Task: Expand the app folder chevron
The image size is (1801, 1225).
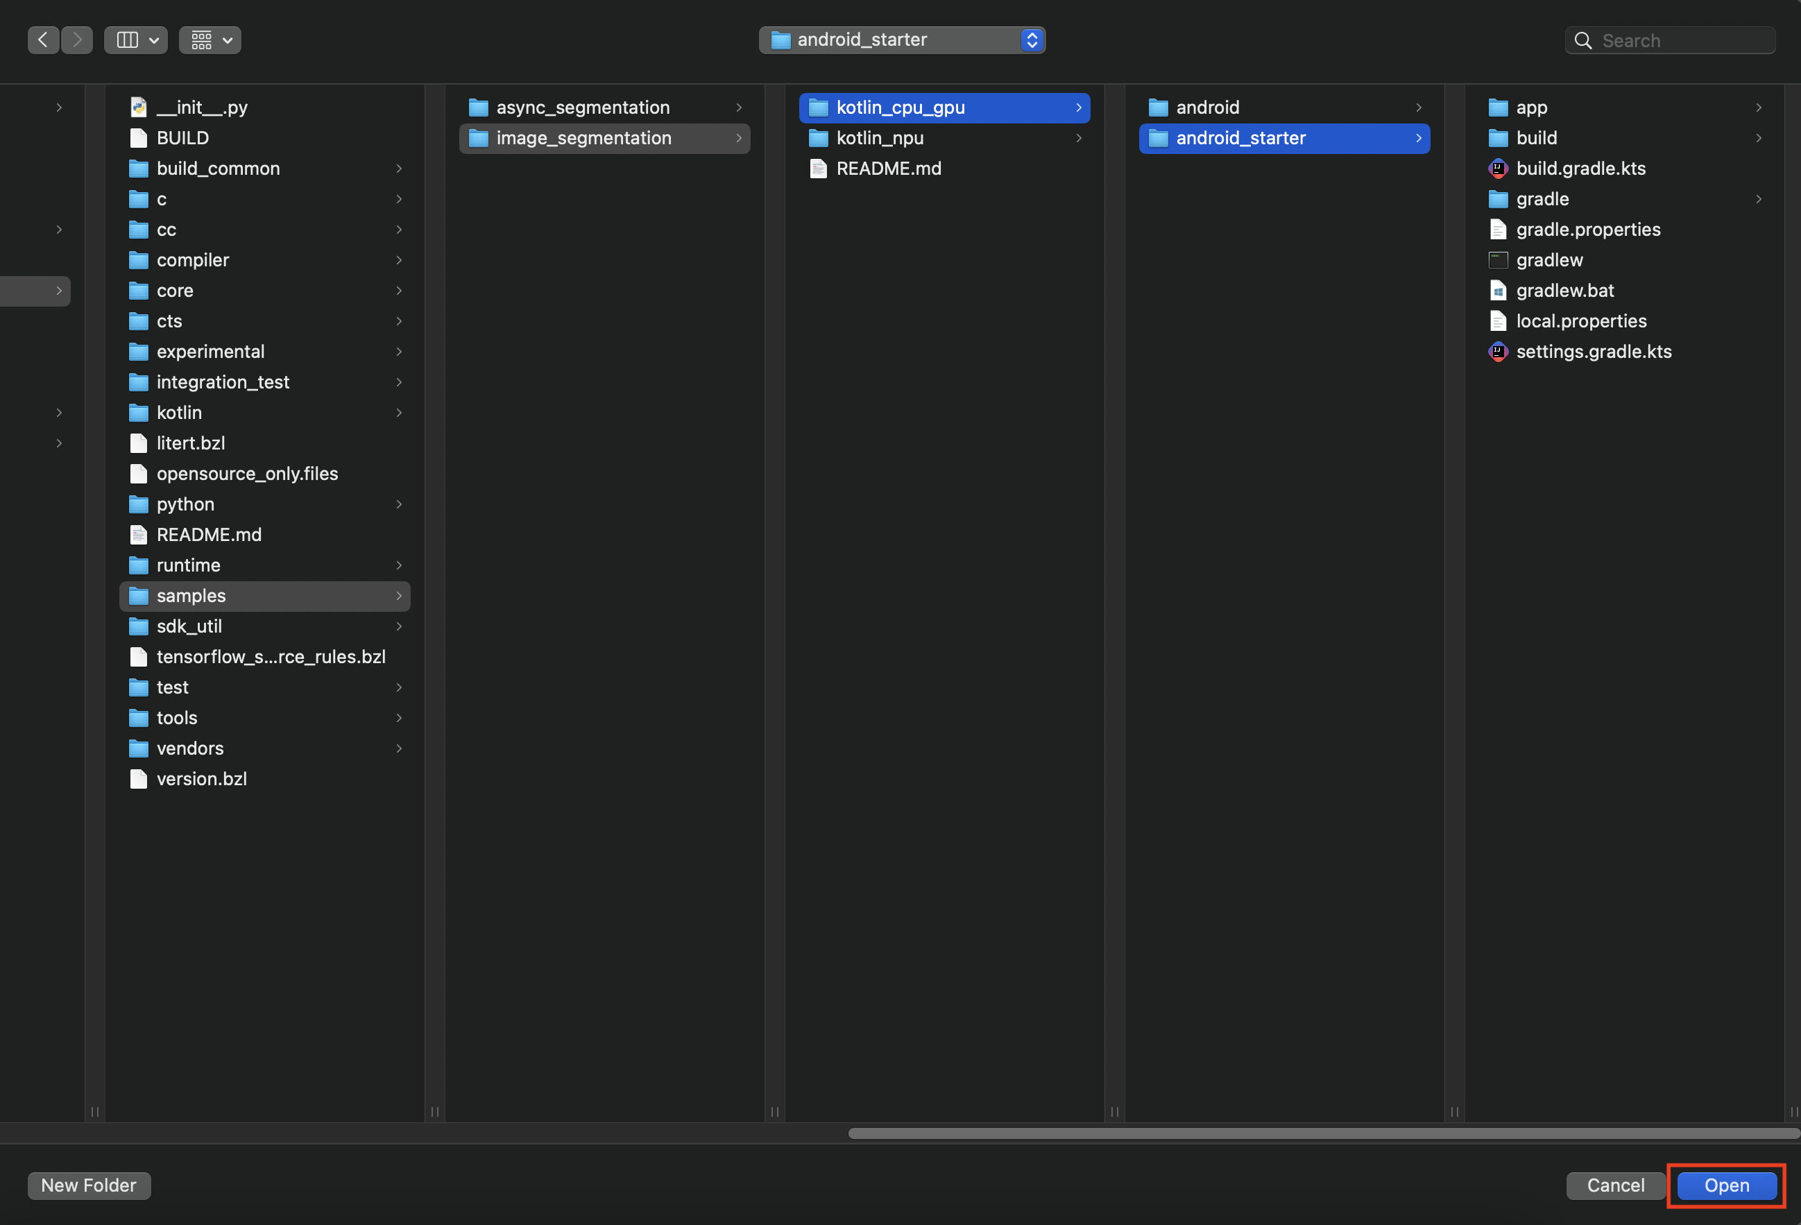Action: tap(1757, 108)
